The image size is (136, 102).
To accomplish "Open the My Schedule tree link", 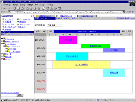I will (x=10, y=39).
